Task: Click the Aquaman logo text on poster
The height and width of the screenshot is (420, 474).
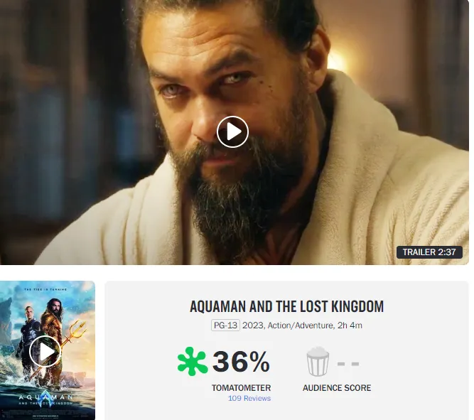Action: [x=45, y=397]
